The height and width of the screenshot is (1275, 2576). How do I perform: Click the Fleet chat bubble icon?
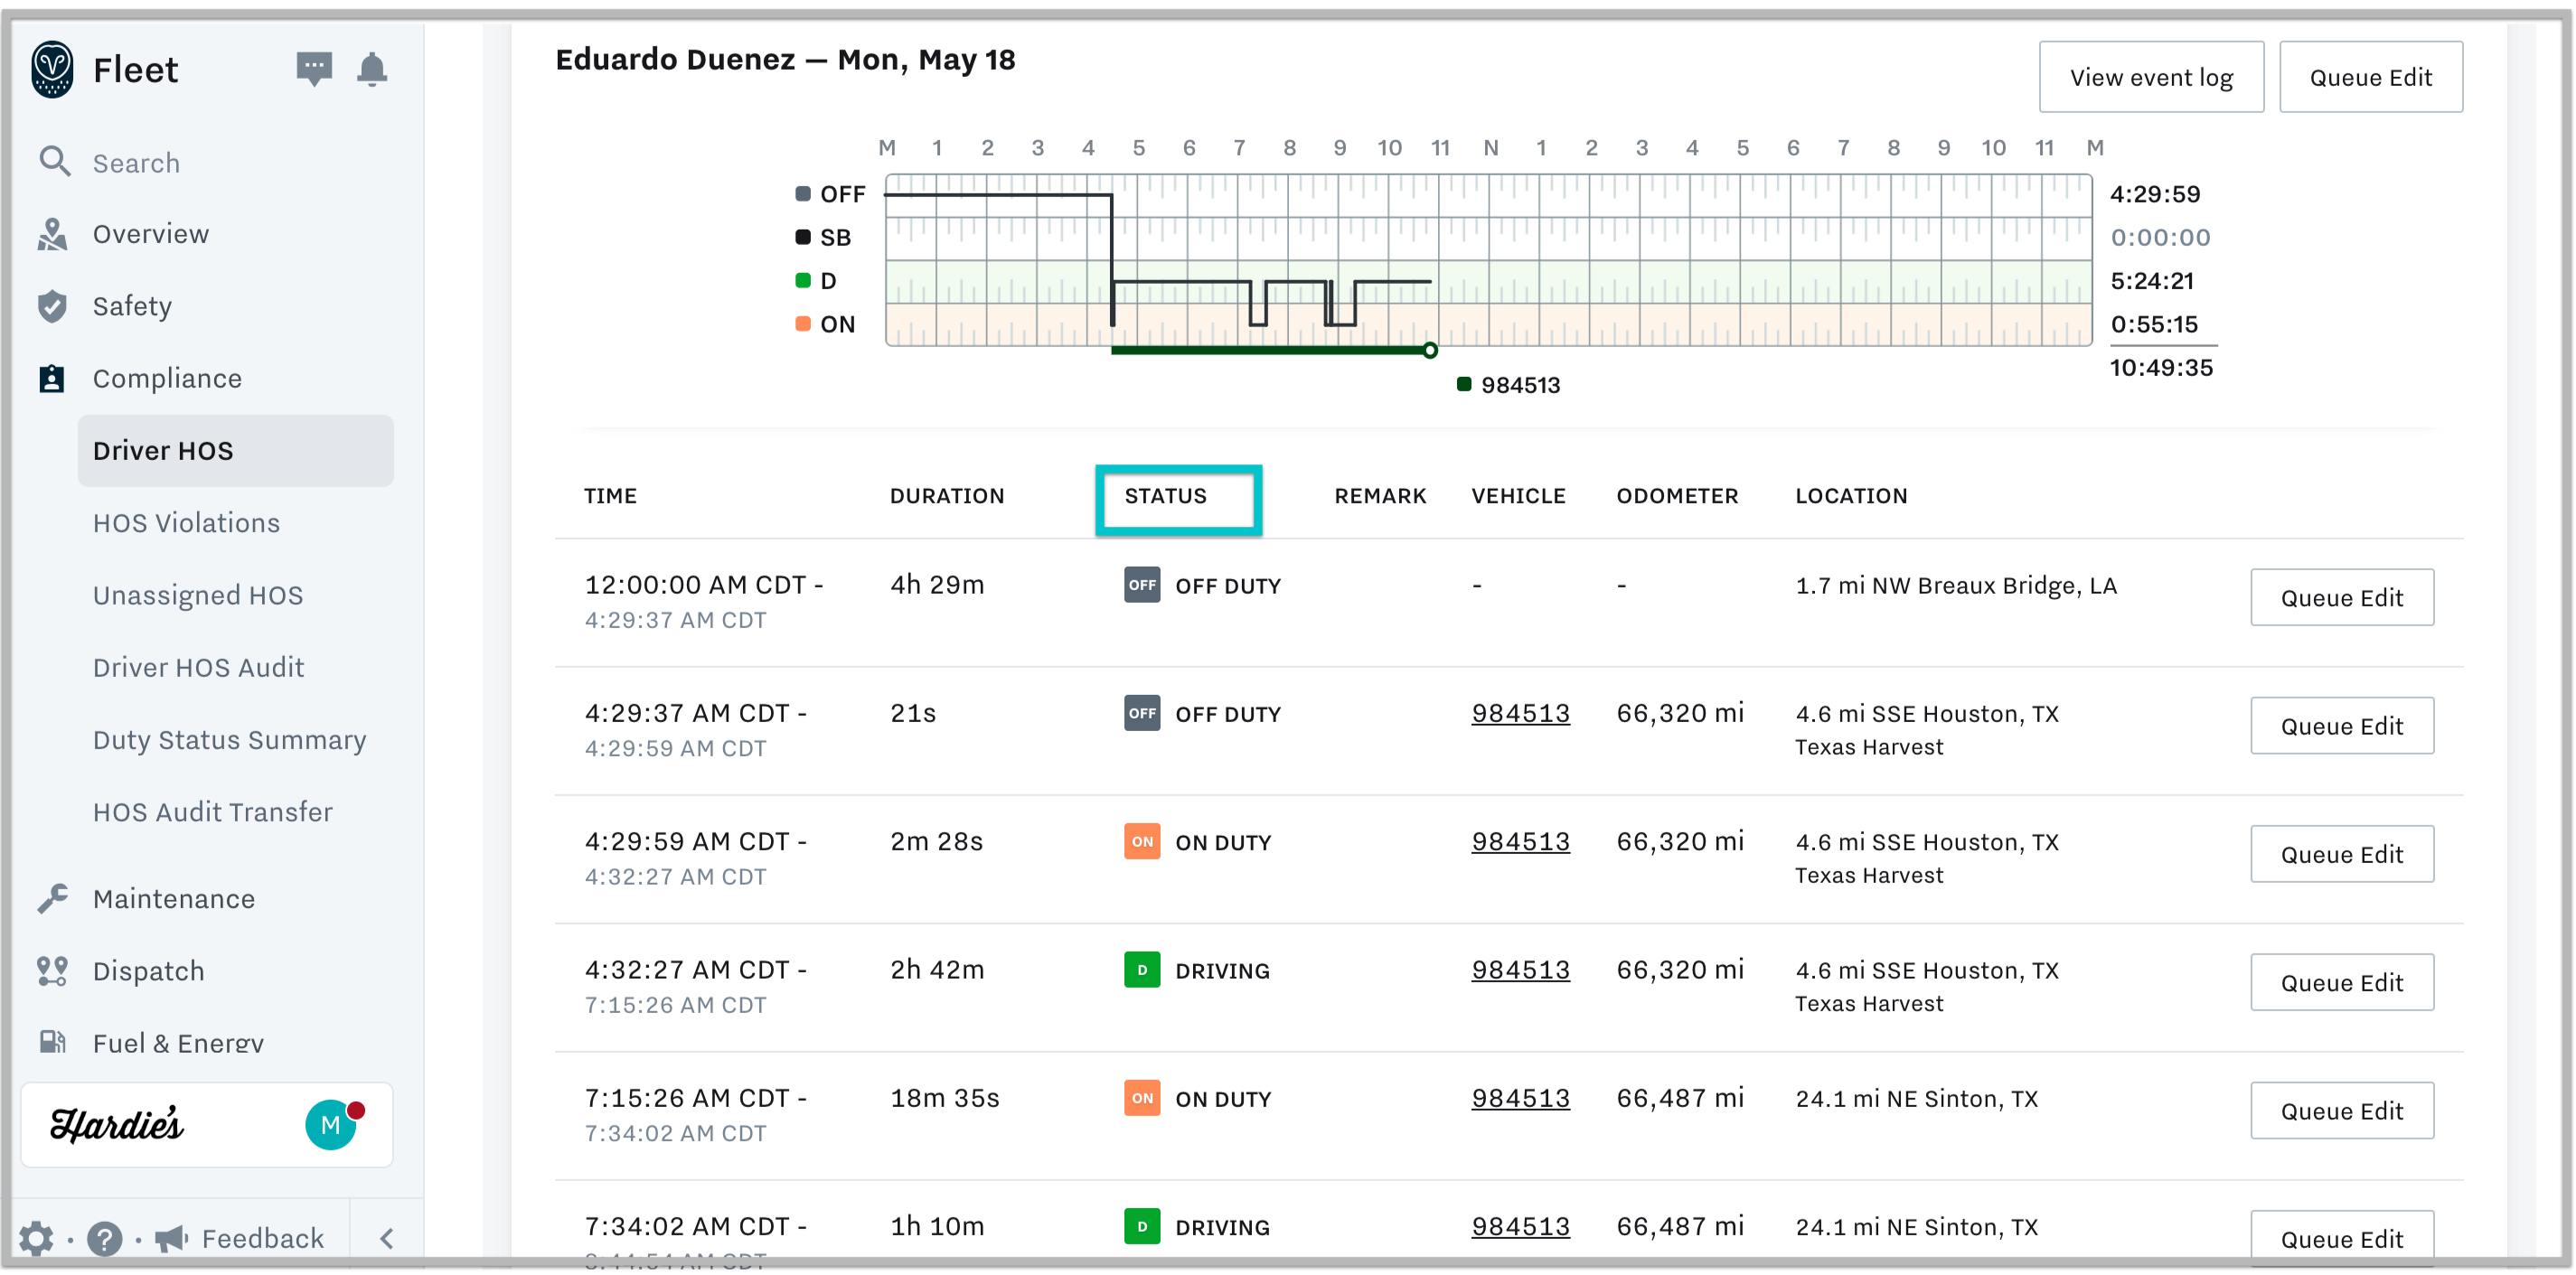coord(314,68)
